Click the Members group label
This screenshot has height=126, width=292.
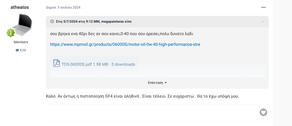(21, 42)
